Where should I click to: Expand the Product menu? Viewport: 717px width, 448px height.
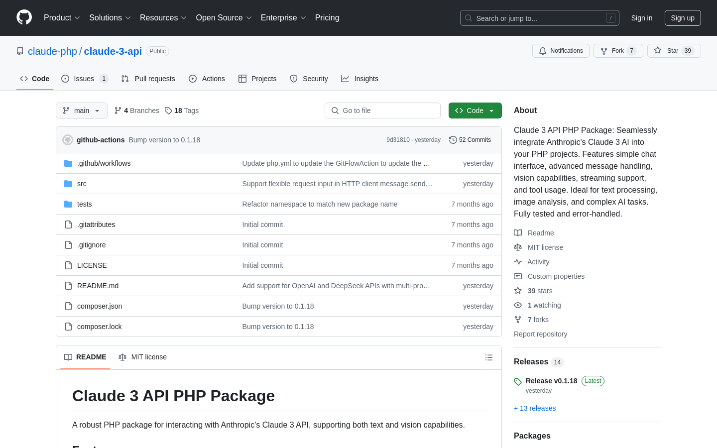click(62, 17)
